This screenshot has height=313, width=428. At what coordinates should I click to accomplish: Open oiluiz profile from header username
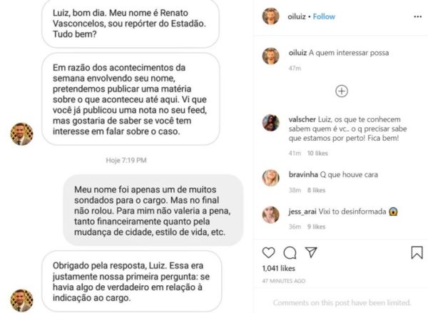(297, 16)
